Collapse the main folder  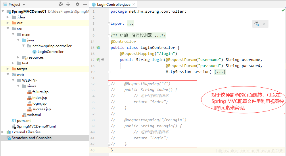pyautogui.click(x=13, y=34)
